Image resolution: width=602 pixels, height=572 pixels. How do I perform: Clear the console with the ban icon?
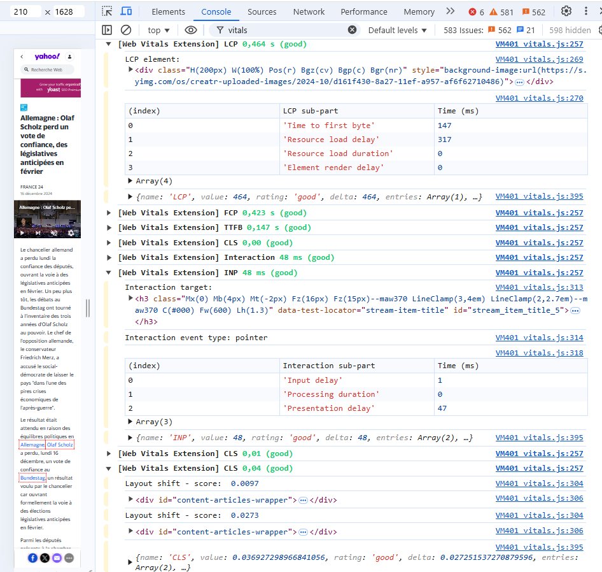125,29
